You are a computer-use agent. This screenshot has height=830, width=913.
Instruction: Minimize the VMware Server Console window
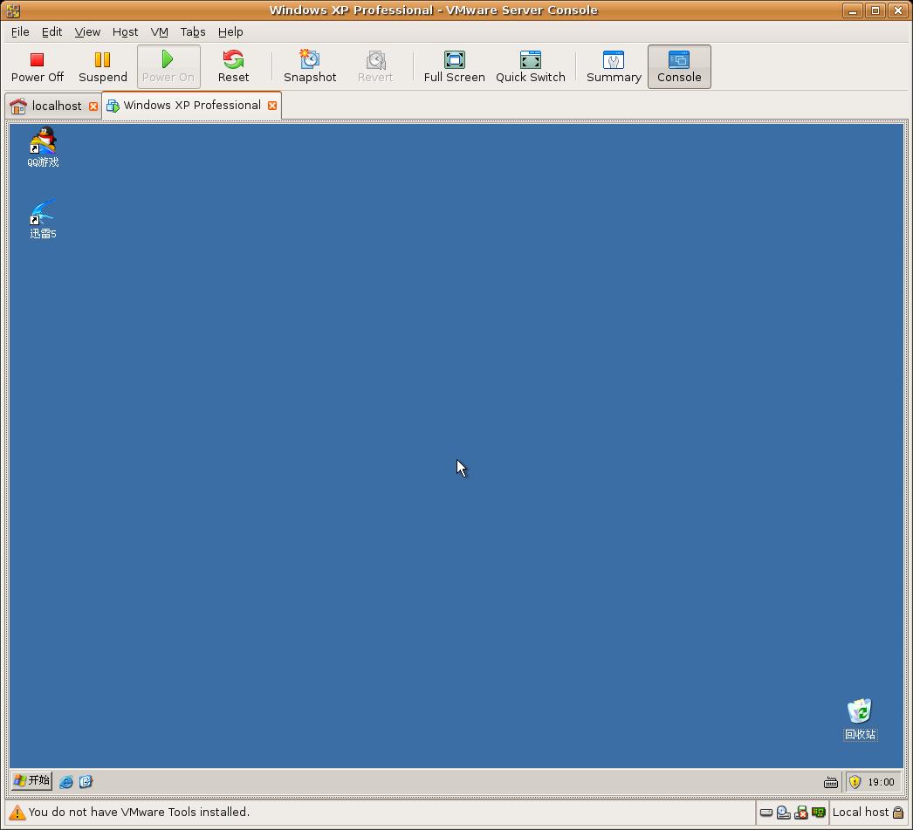pyautogui.click(x=853, y=10)
